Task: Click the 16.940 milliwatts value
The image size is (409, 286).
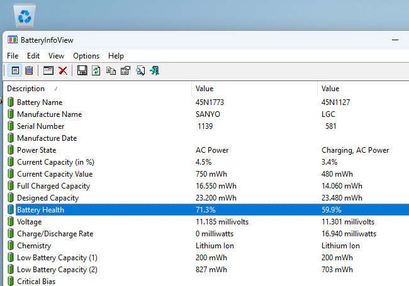Action: coord(349,234)
